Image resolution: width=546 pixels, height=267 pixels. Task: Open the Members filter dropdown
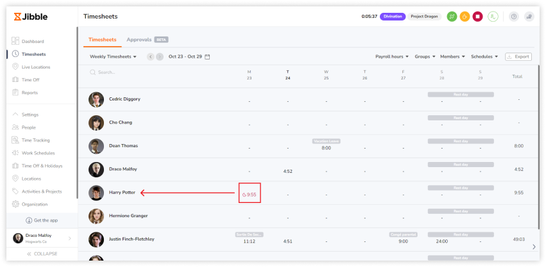[x=453, y=57]
